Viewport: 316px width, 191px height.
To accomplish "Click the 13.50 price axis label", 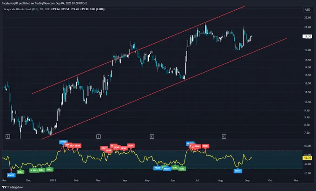I will [x=308, y=75].
